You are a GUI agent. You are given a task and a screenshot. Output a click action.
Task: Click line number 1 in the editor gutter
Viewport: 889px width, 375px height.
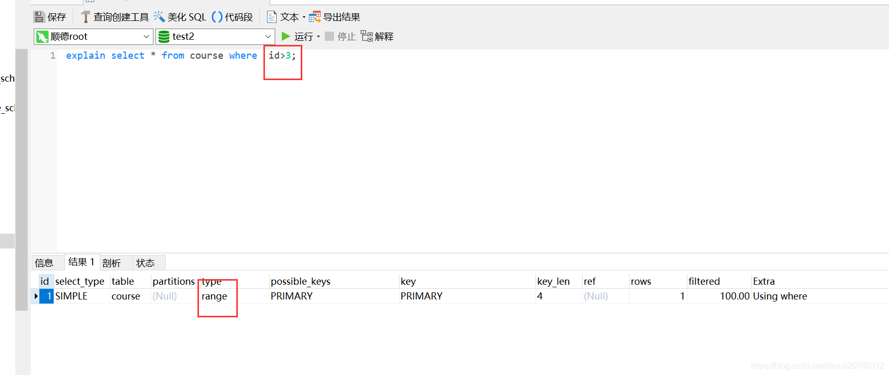pos(53,56)
